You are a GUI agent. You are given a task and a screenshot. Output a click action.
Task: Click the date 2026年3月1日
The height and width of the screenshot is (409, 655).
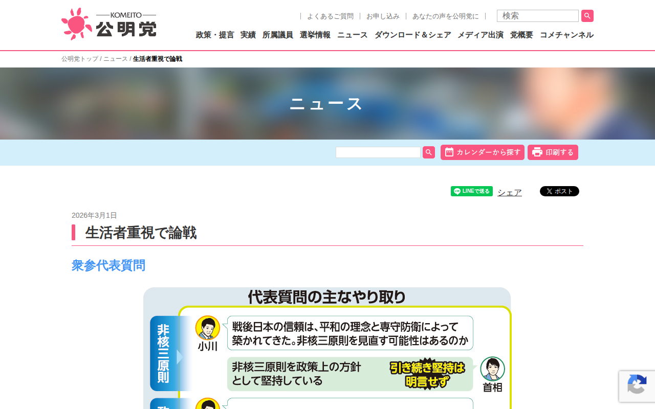tap(94, 215)
